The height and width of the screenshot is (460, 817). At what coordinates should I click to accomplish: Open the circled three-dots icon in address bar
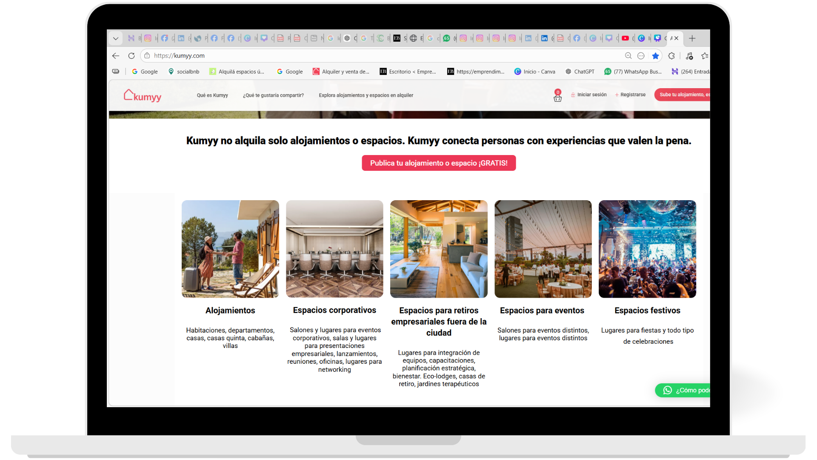coord(641,56)
